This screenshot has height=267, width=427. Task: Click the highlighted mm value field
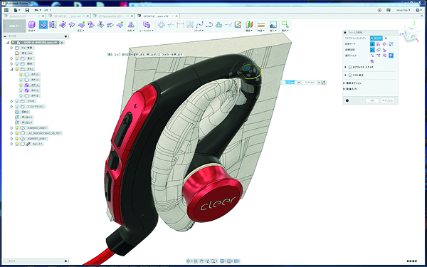click(289, 83)
